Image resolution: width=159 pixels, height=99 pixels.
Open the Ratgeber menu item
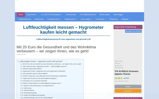click(x=125, y=19)
